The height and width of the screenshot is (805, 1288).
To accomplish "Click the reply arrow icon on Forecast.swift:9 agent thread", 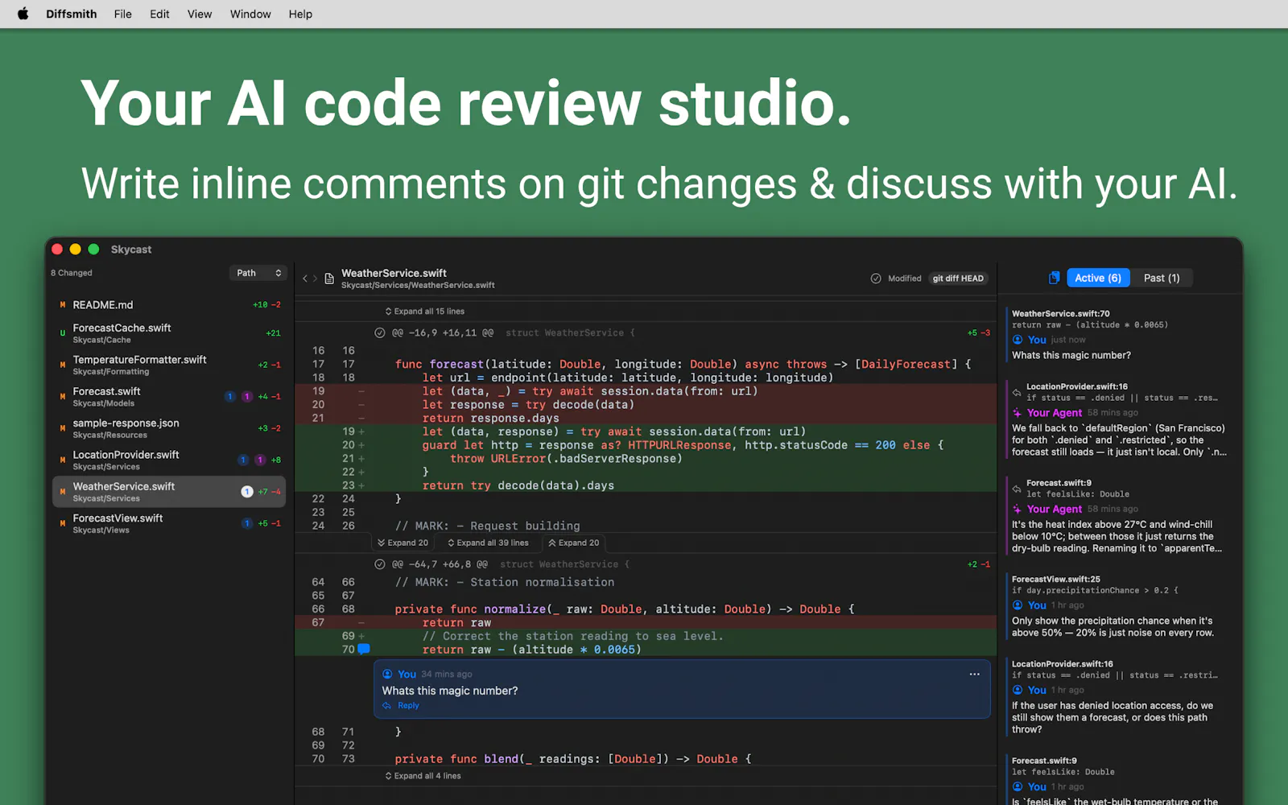I will click(1017, 489).
